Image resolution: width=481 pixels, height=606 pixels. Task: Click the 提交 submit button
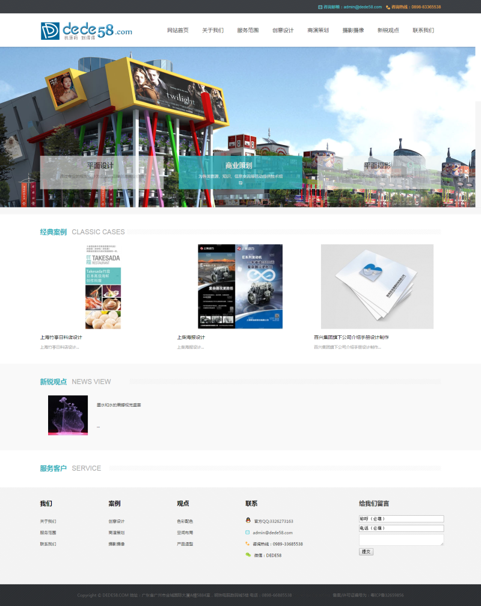tap(366, 551)
